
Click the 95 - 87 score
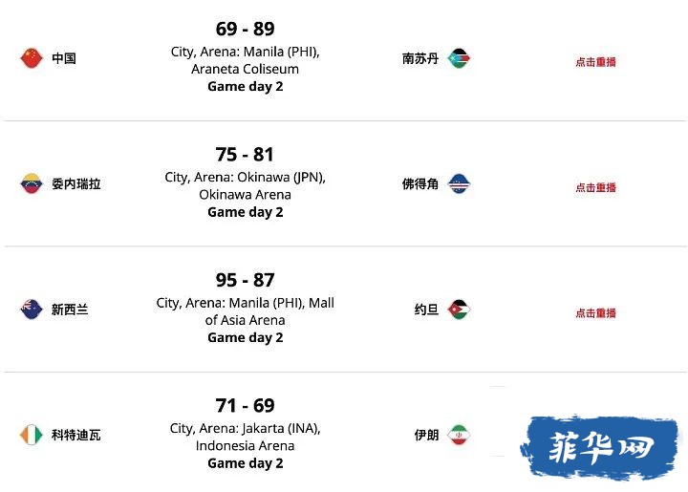[246, 280]
